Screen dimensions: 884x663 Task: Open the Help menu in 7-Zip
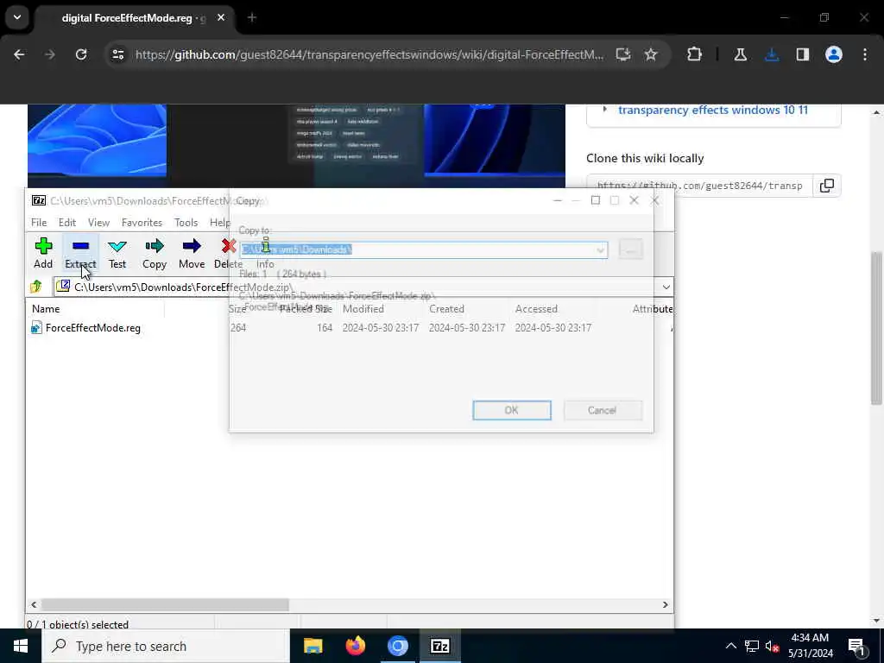point(220,223)
